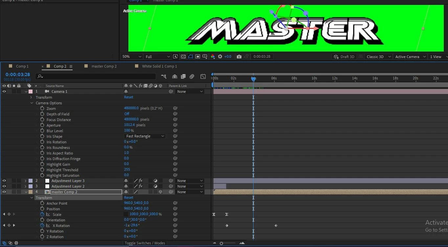Click the Position property stopwatch
448x247 pixels.
click(x=42, y=209)
